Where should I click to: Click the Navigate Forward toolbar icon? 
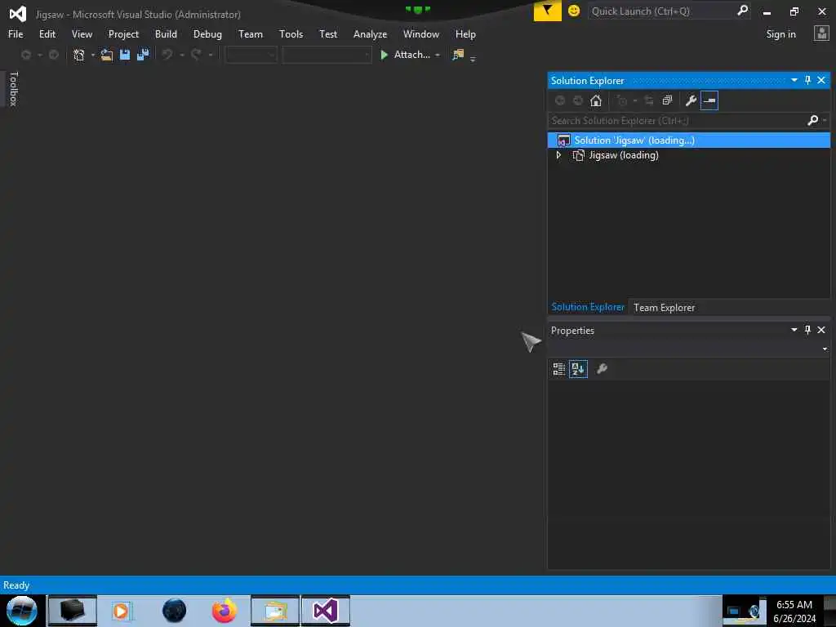pyautogui.click(x=54, y=55)
